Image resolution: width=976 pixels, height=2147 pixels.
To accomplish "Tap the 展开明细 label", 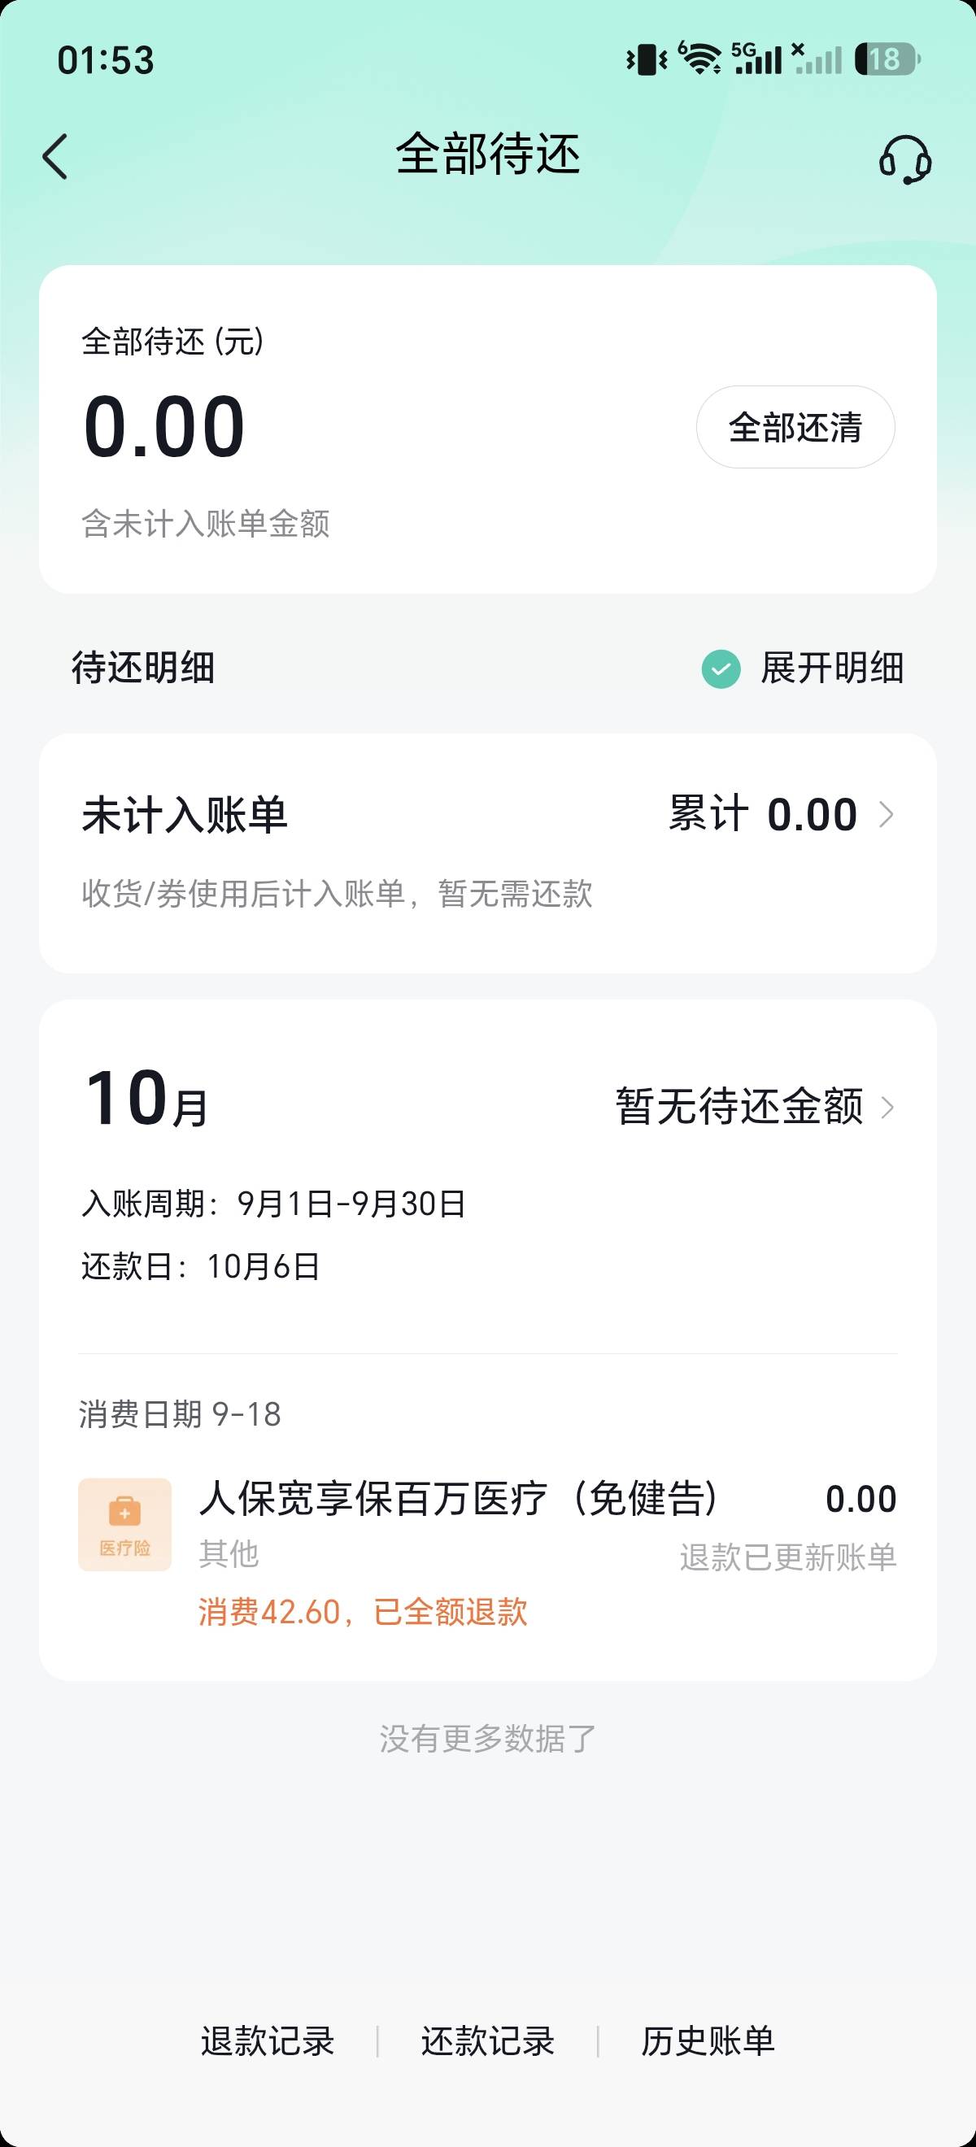I will point(832,668).
